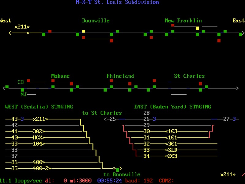Select train 400-2» on track 35
The width and height of the screenshot is (245, 184).
point(42,168)
